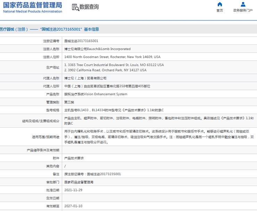Select approval date 2021-11-29
The width and height of the screenshot is (257, 211).
coord(73,190)
